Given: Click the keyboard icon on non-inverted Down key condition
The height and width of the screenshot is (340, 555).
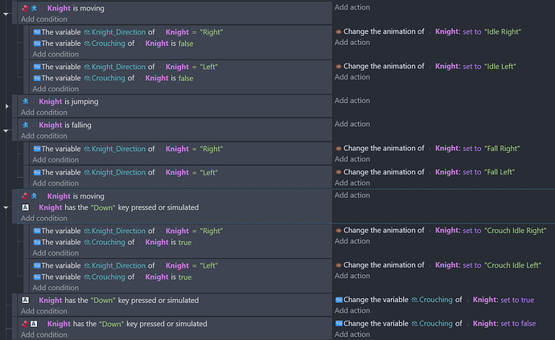Looking at the screenshot, I should (26, 300).
